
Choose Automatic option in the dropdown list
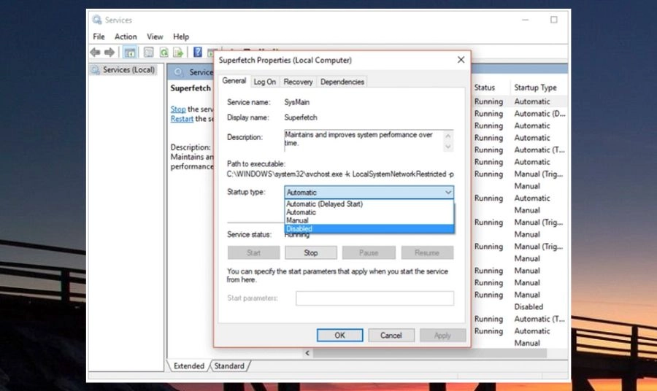(x=369, y=212)
